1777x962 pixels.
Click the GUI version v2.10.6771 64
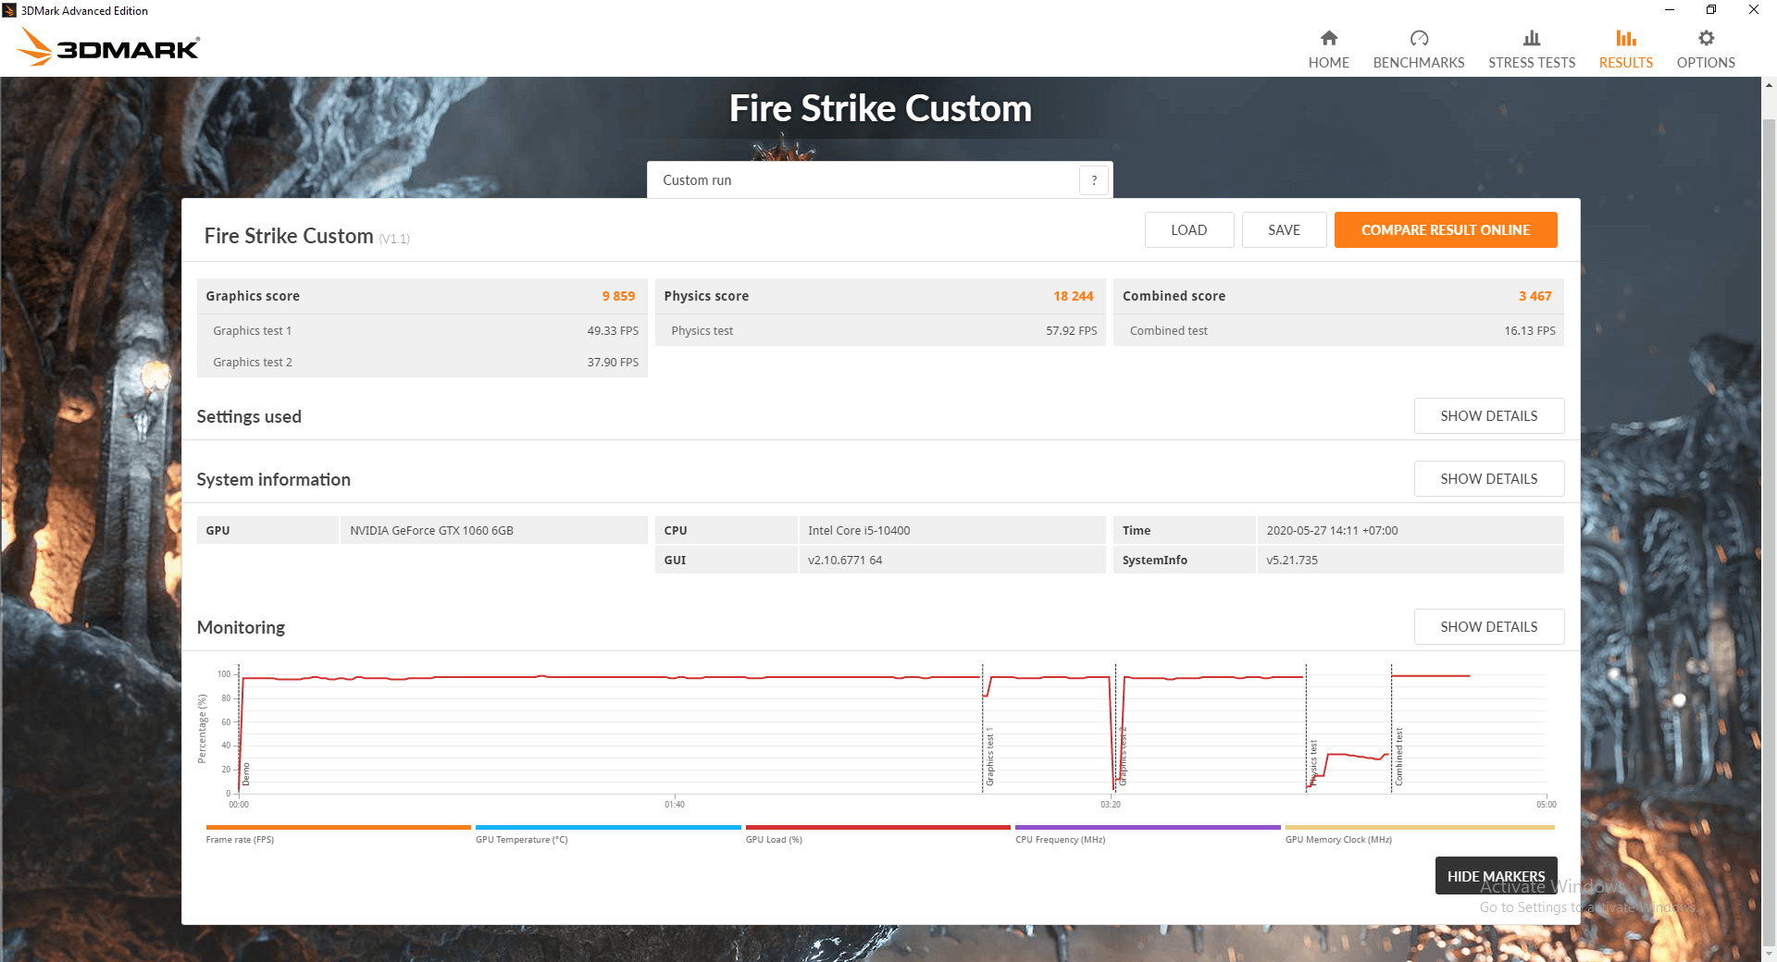pos(845,560)
